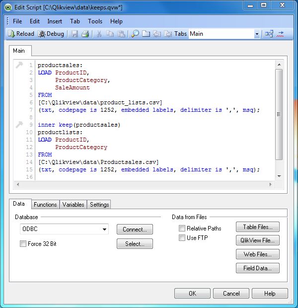Switch to the Variables tab
The height and width of the screenshot is (308, 298).
tap(74, 205)
